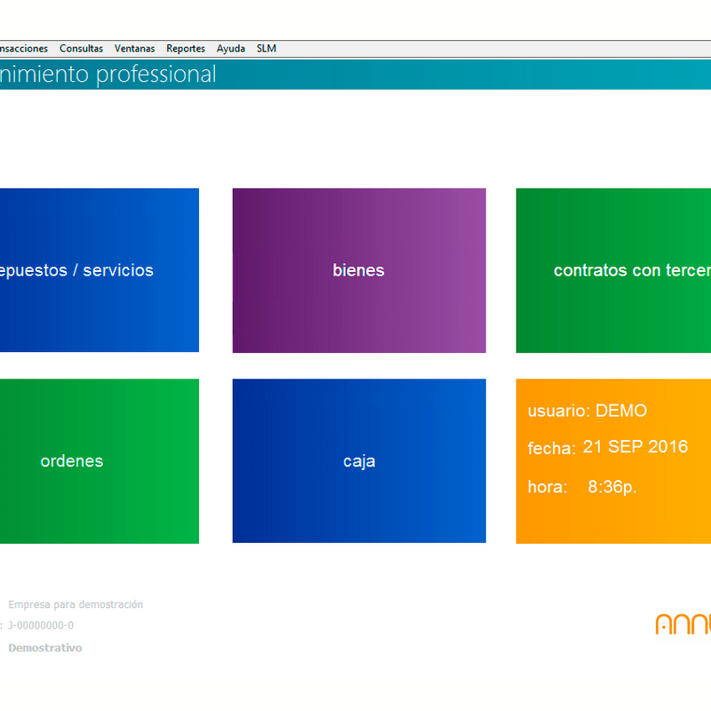Open the Ventanas menu
This screenshot has width=711, height=711.
[x=135, y=49]
